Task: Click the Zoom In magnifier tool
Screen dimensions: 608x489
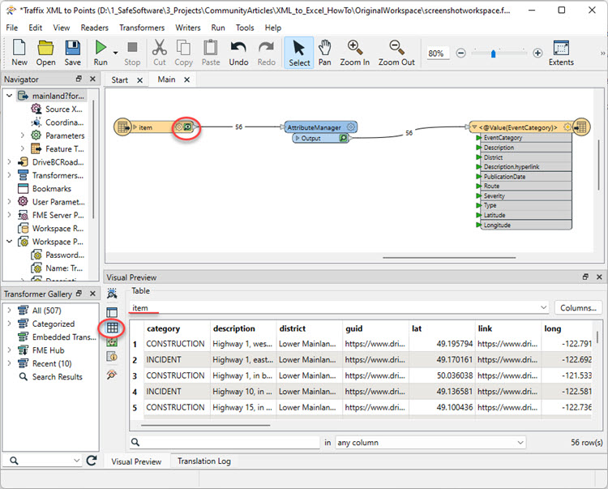Action: 354,53
